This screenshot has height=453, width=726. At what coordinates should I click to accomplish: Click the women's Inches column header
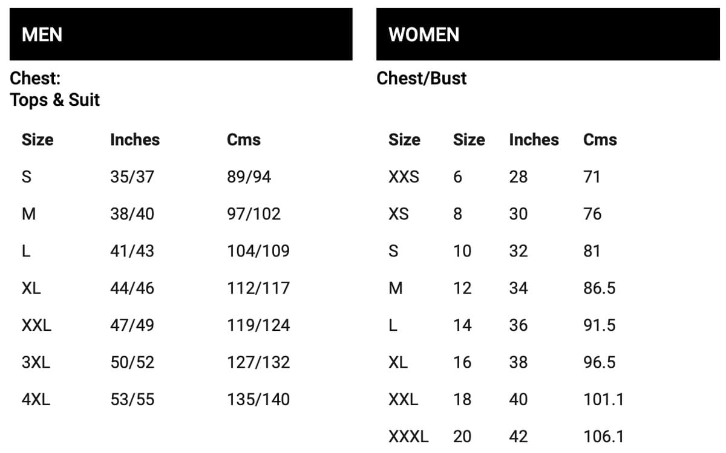tap(534, 140)
